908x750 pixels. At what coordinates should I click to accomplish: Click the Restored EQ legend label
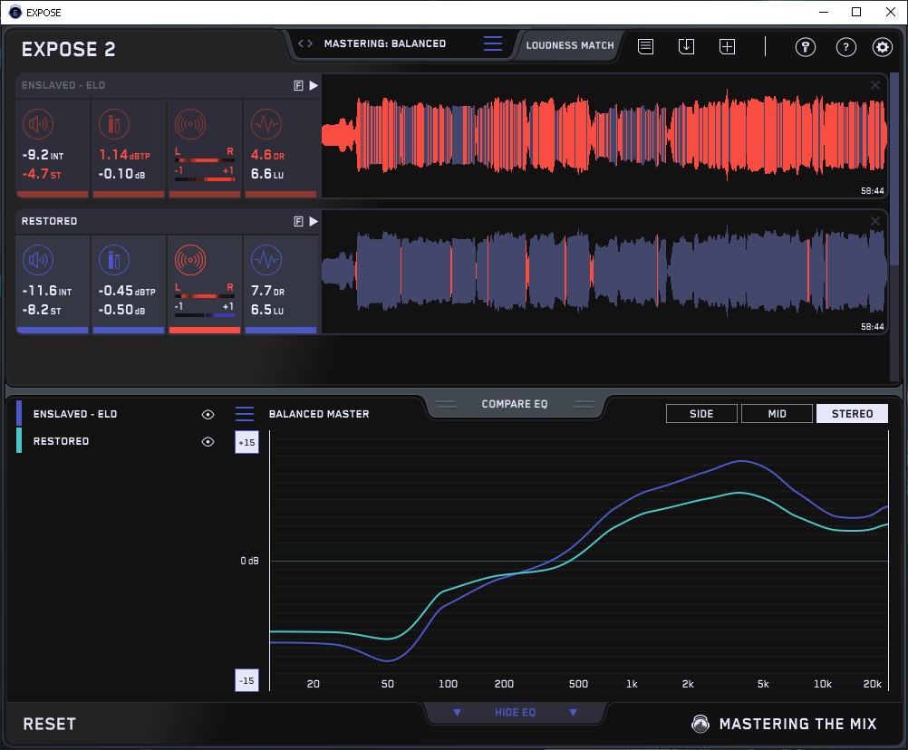tap(62, 441)
